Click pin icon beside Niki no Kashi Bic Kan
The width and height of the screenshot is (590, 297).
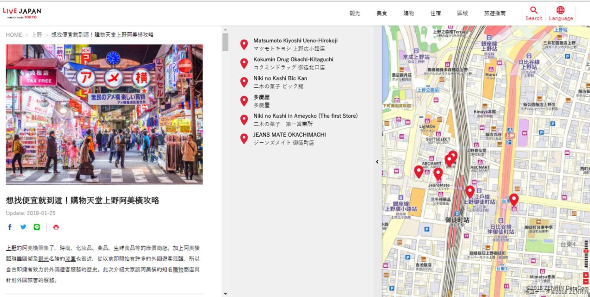pos(244,82)
